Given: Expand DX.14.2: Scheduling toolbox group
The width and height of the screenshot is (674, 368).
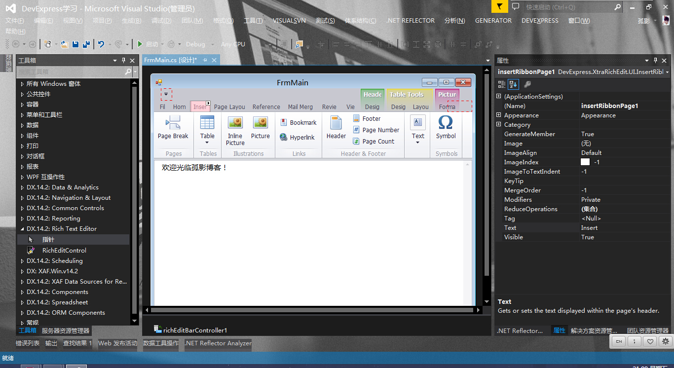Looking at the screenshot, I should [22, 261].
